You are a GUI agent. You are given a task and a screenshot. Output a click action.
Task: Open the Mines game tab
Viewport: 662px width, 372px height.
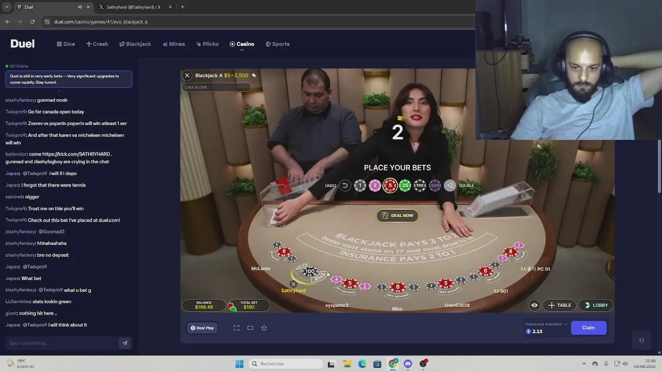(174, 44)
